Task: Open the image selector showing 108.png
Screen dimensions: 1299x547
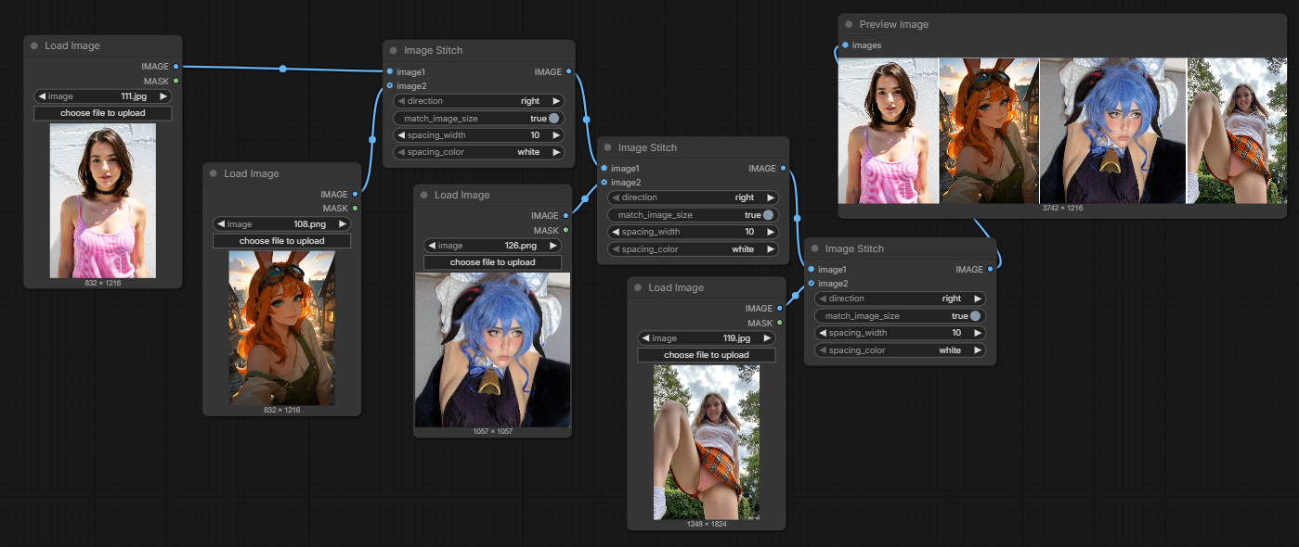Action: 282,223
